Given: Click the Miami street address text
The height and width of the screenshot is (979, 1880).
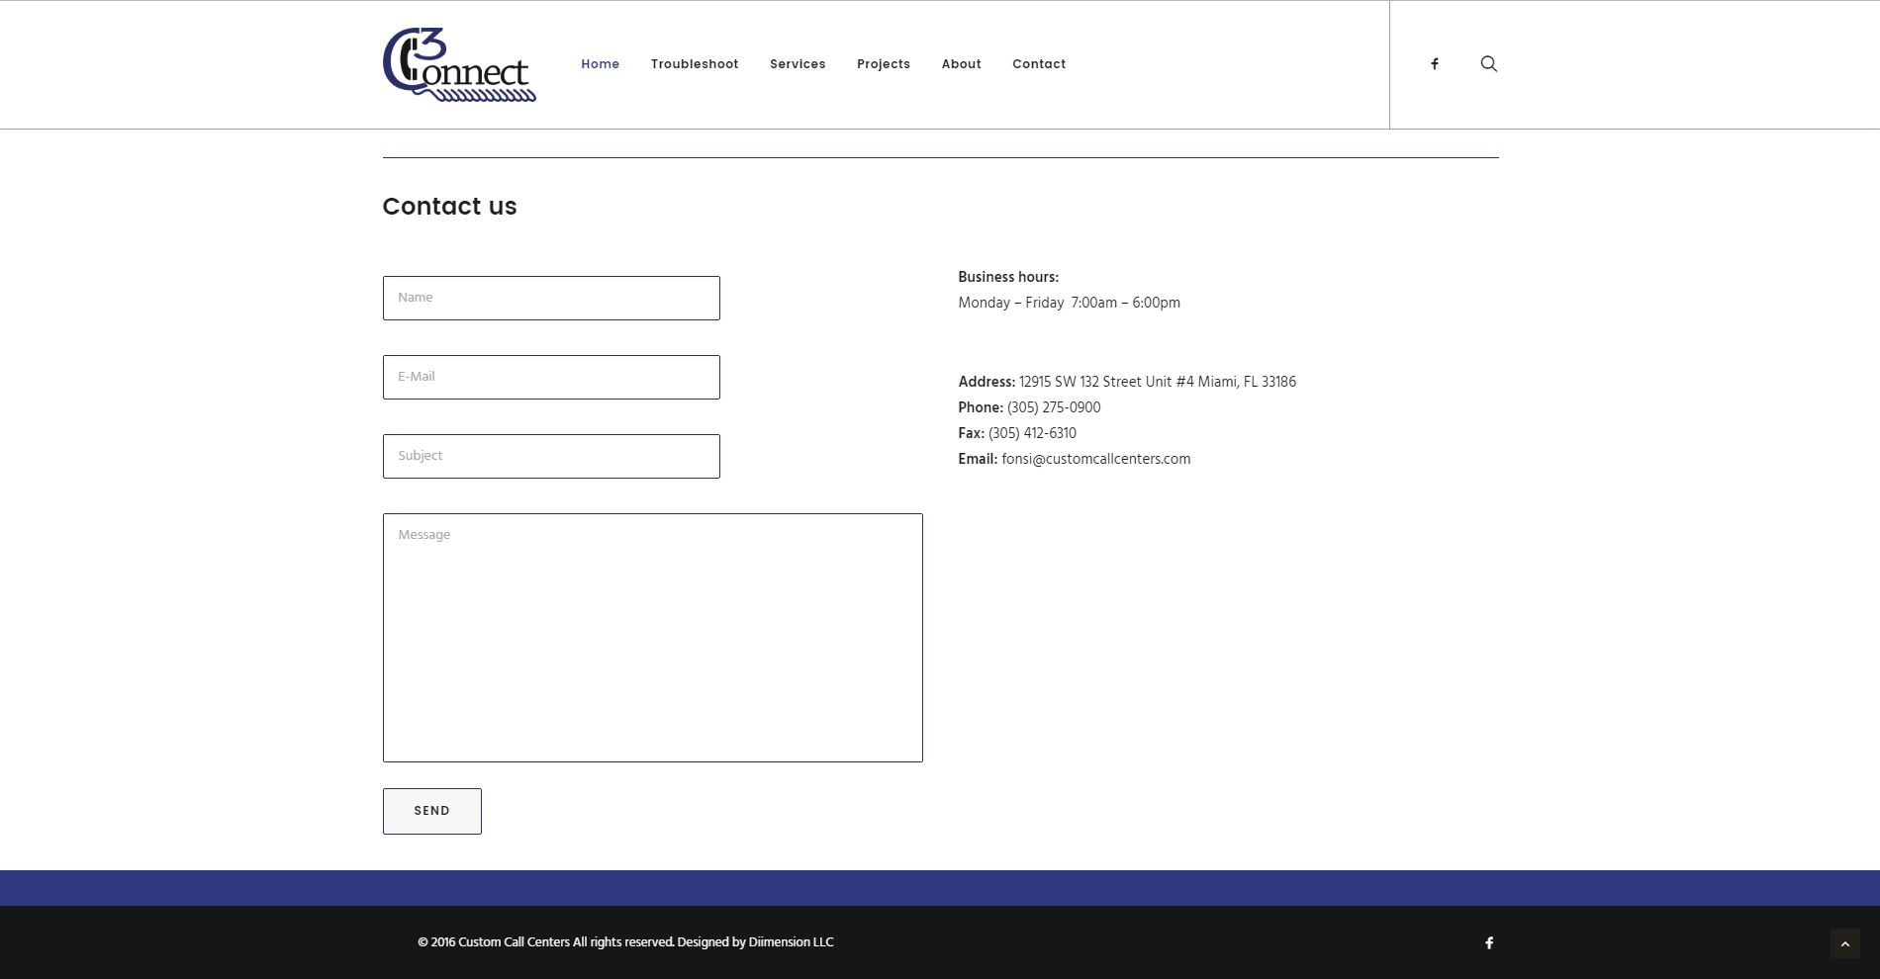Looking at the screenshot, I should [x=1157, y=382].
